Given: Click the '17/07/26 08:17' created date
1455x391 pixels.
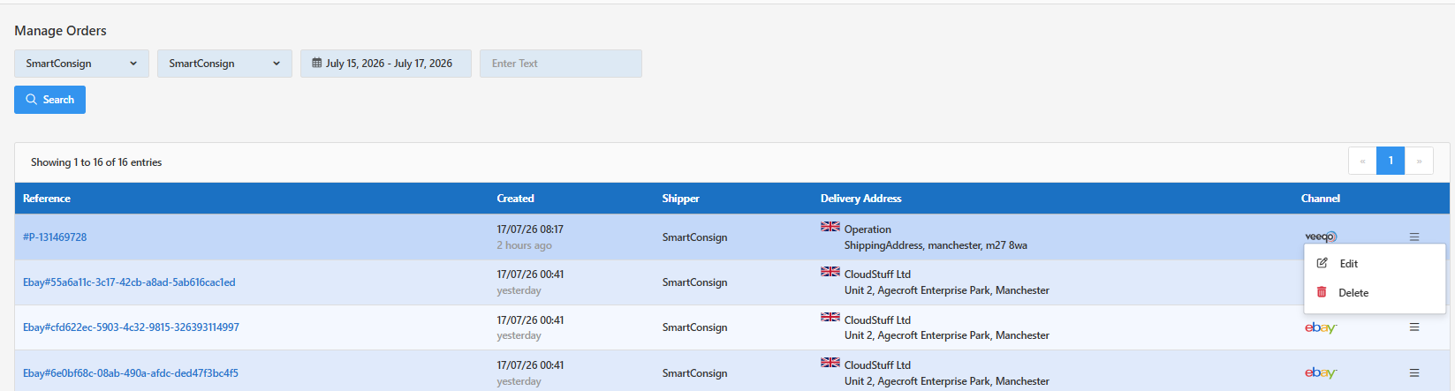Looking at the screenshot, I should click(530, 229).
